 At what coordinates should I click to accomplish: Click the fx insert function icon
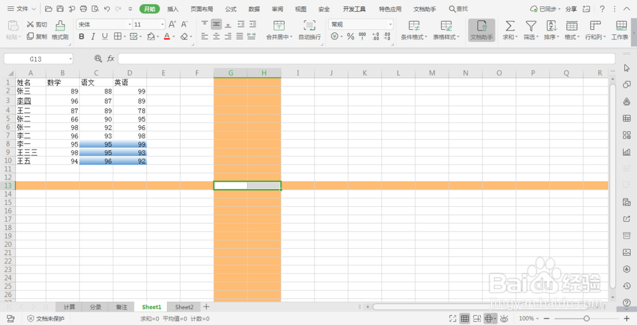click(x=110, y=59)
